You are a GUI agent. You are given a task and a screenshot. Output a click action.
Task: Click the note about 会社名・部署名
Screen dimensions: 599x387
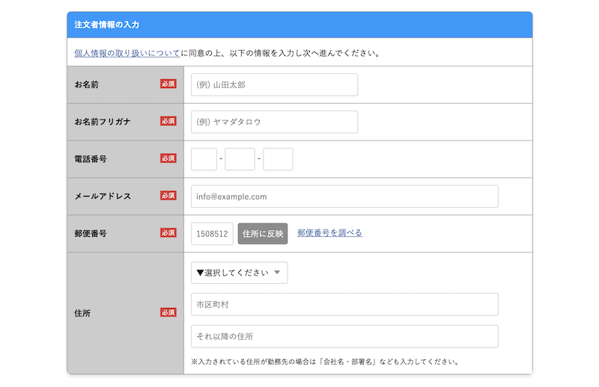click(326, 362)
